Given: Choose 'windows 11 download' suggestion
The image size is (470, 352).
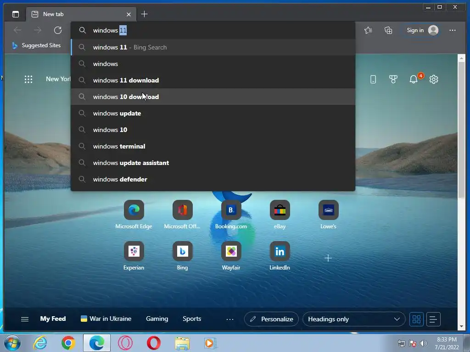Looking at the screenshot, I should (x=213, y=80).
